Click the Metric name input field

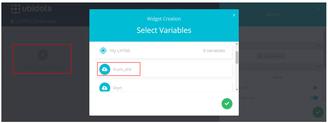click(295, 77)
